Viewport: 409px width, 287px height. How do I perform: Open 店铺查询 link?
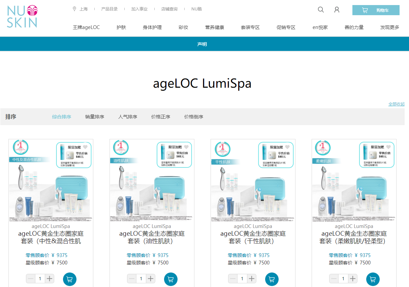click(x=169, y=9)
